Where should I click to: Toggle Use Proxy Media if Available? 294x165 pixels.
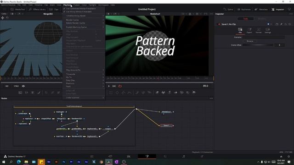pyautogui.click(x=84, y=11)
